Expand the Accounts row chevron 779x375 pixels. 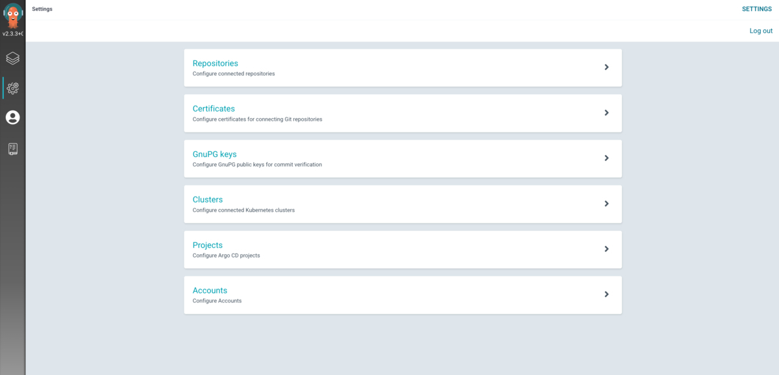[x=606, y=294]
